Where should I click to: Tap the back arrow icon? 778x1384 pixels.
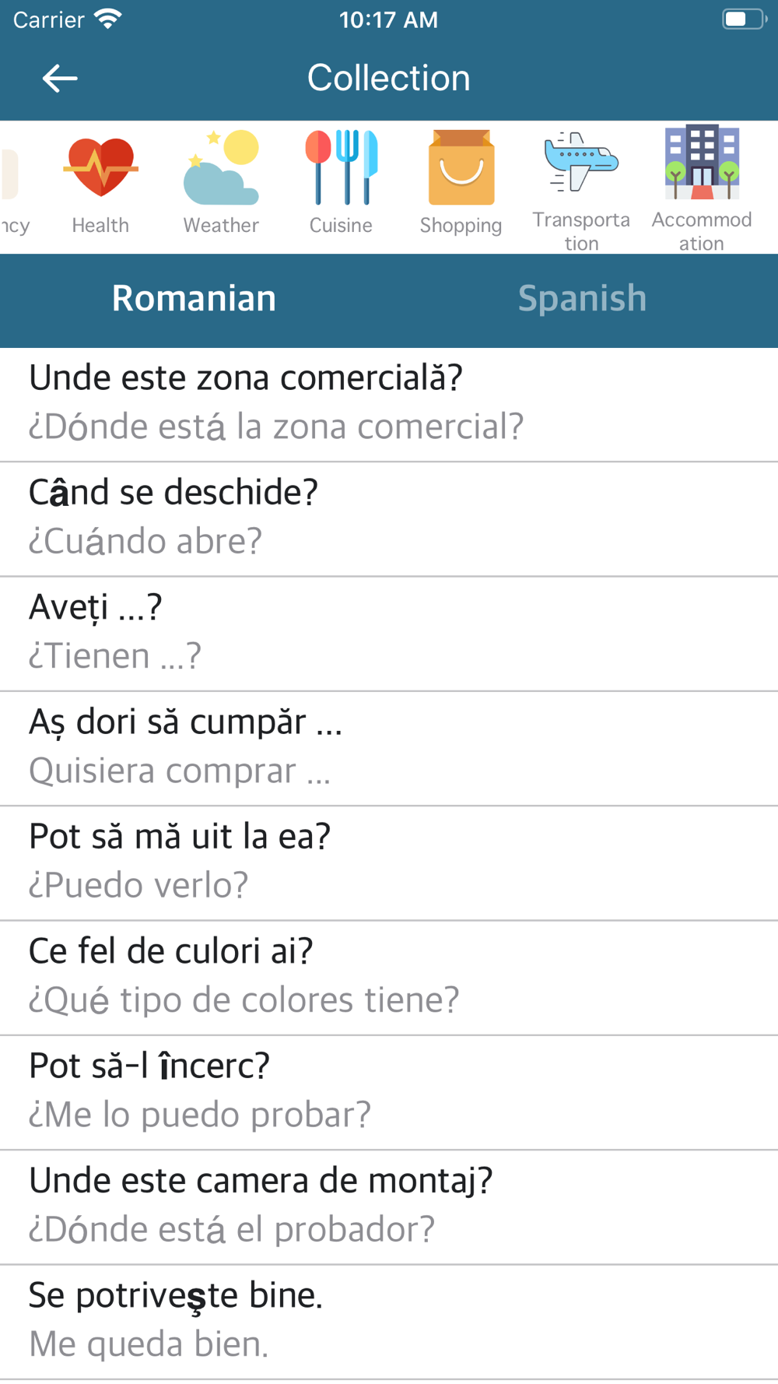(x=60, y=79)
